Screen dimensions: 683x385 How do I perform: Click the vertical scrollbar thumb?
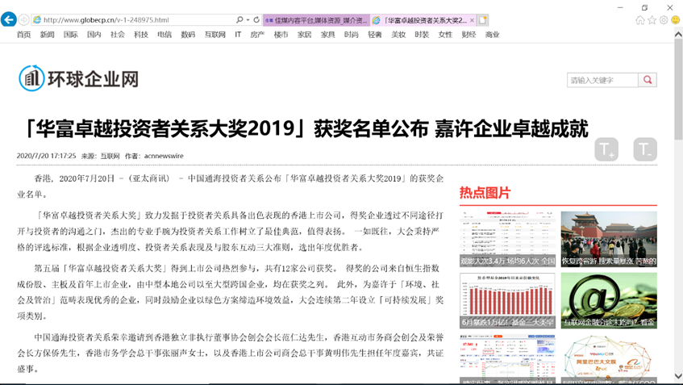(x=678, y=90)
